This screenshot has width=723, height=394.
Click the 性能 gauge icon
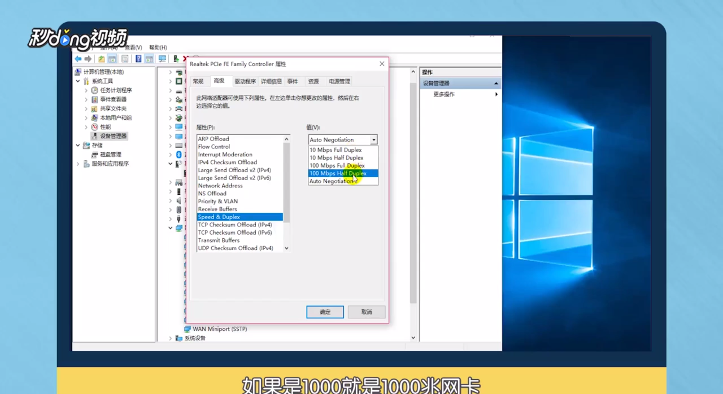[95, 127]
